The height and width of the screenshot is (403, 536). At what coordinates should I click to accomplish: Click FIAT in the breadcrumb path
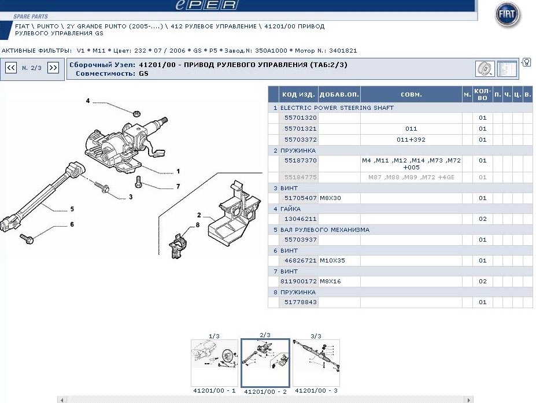(x=22, y=27)
